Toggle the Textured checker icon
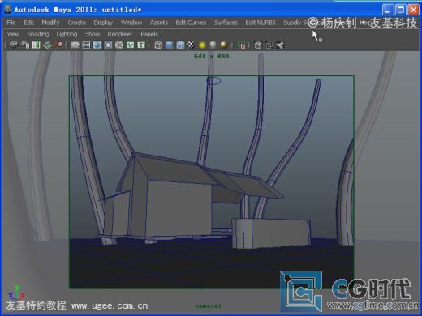422x316 pixels. tap(192, 45)
